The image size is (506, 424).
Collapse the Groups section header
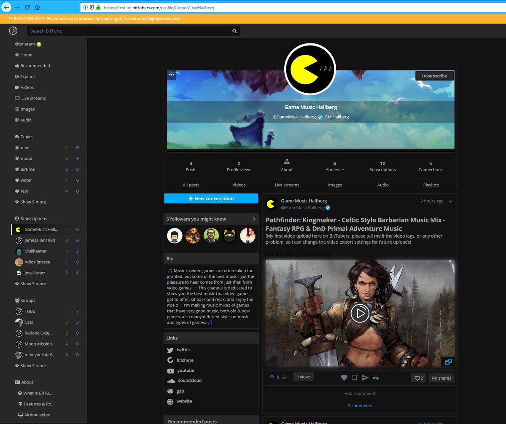[x=25, y=300]
